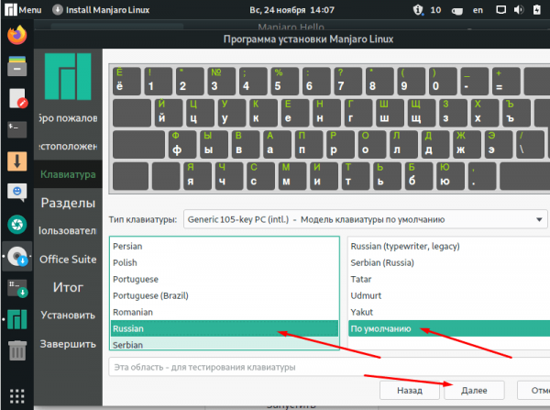Image resolution: width=550 pixels, height=410 pixels.
Task: Choose Russian (typewriter, legacy) variant
Action: [449, 246]
